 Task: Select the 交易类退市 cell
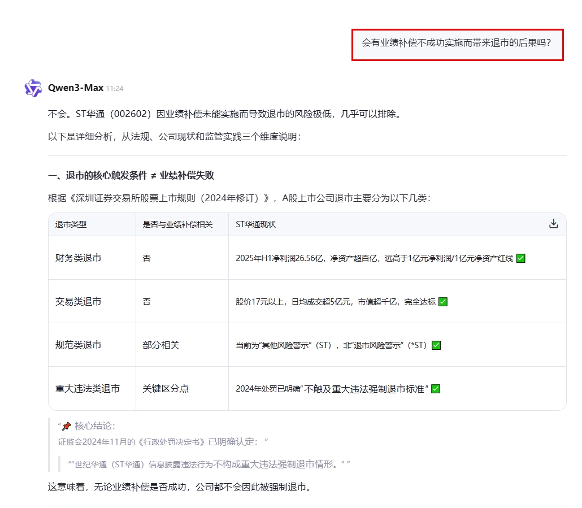pyautogui.click(x=92, y=301)
